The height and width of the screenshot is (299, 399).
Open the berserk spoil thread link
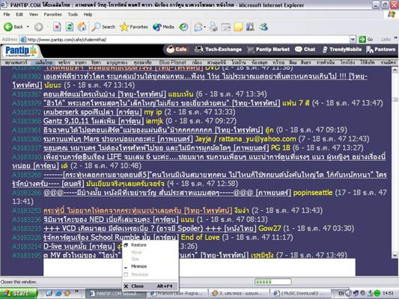click(92, 112)
